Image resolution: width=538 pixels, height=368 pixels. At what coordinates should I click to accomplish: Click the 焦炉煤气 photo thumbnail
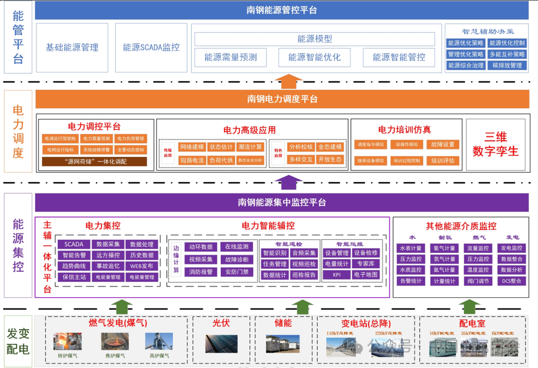pos(115,342)
